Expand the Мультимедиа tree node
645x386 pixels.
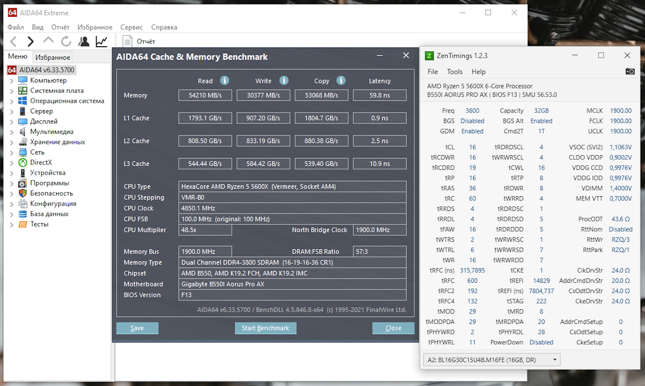12,132
